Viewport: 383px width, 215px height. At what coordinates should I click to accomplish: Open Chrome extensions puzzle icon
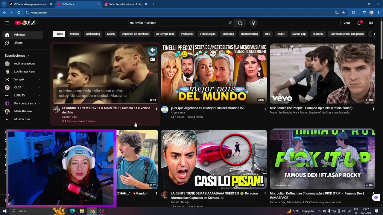(x=354, y=13)
